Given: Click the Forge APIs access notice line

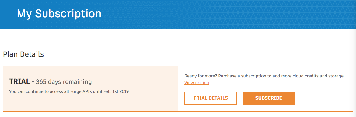Looking at the screenshot, I should pos(69,92).
